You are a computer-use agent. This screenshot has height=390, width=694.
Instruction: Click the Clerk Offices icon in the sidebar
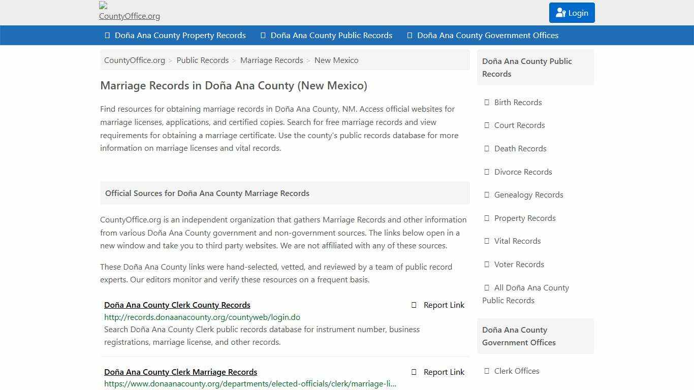click(x=487, y=371)
